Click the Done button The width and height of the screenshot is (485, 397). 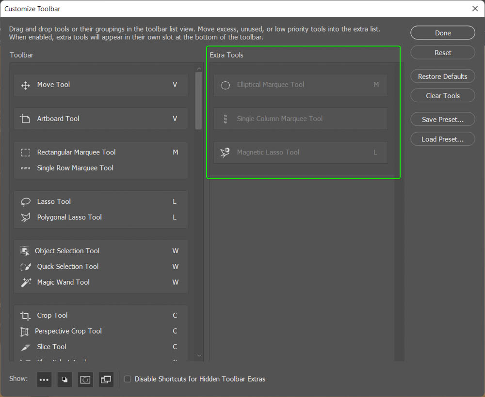(x=443, y=33)
